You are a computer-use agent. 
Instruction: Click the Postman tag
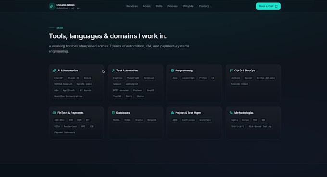tap(138, 91)
